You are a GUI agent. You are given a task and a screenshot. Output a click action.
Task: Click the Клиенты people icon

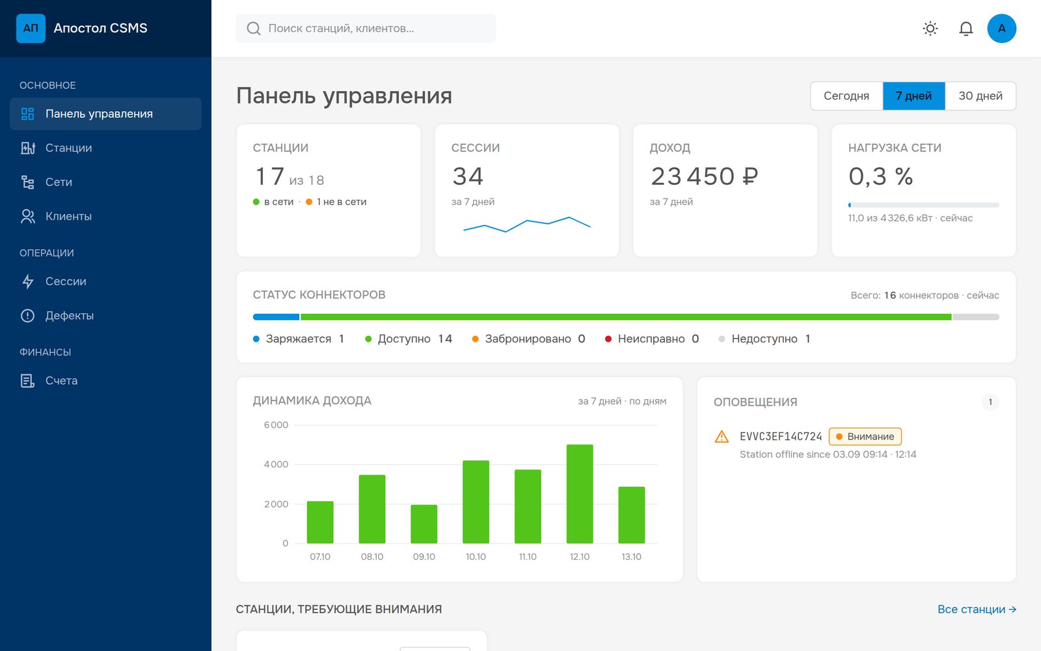(27, 216)
